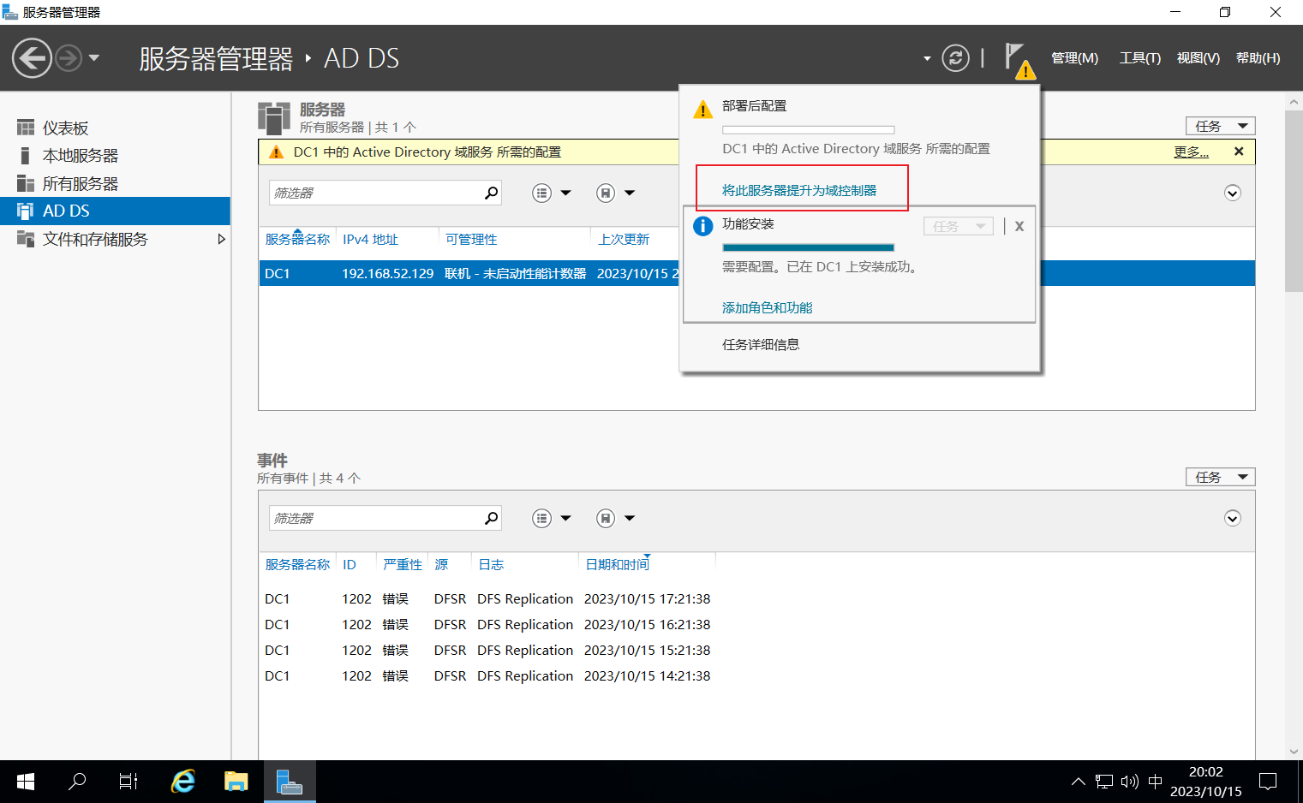This screenshot has width=1303, height=803.
Task: Select event row dated 2023/10/15 17:21:38
Action: 487,598
